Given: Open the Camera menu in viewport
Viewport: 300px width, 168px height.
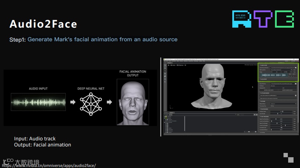Looking at the screenshot, I should tap(173, 65).
